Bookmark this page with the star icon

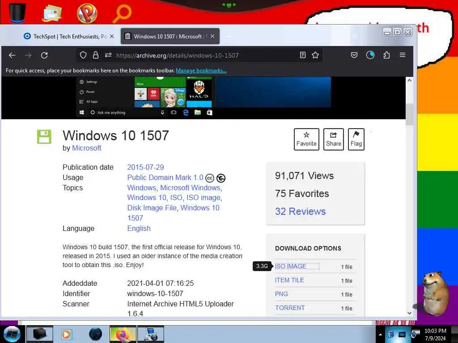click(x=315, y=55)
